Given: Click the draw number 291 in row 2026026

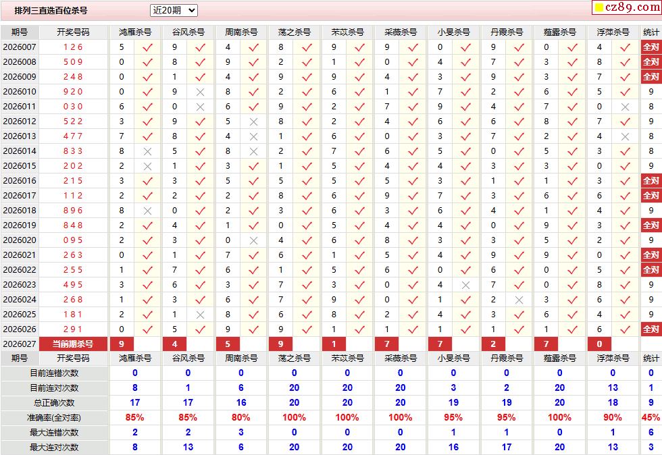Looking at the screenshot, I should 73,329.
